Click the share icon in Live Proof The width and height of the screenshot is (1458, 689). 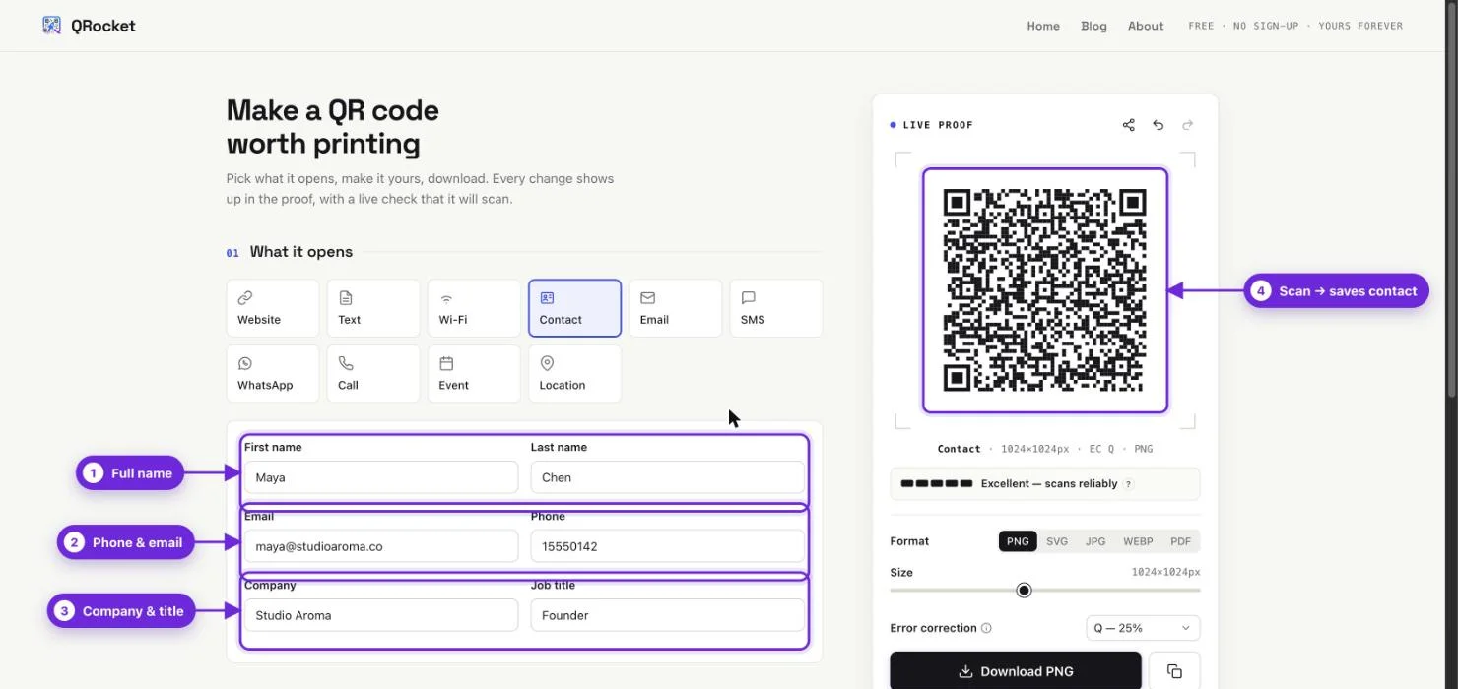1129,125
